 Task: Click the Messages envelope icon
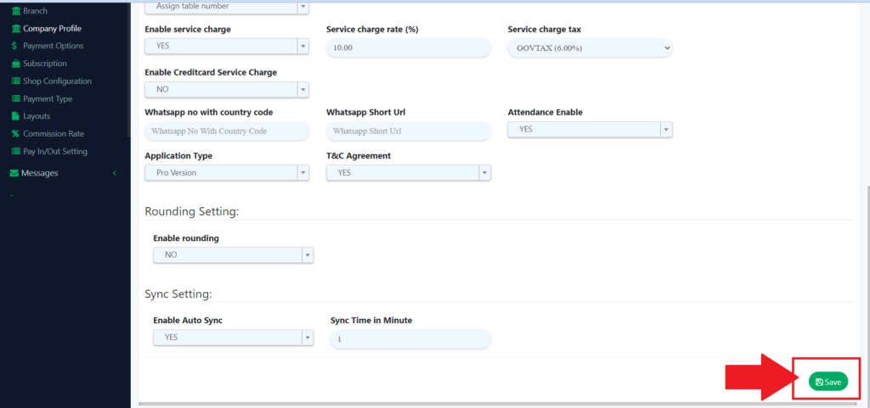click(14, 173)
